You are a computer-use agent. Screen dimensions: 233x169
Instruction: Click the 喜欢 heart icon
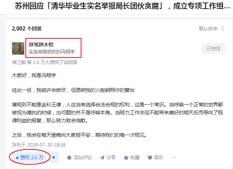click(x=150, y=158)
